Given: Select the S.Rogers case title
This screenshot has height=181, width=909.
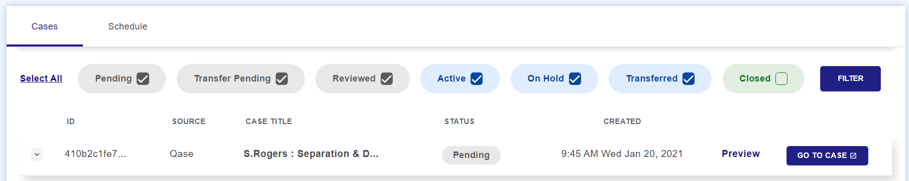Looking at the screenshot, I should tap(311, 154).
